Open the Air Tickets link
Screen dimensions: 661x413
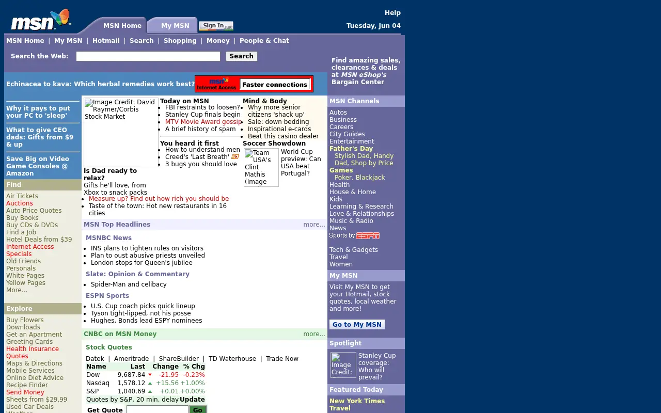coord(22,196)
